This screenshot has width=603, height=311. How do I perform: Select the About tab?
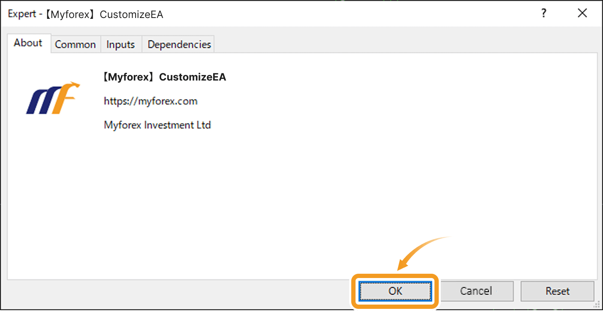28,43
